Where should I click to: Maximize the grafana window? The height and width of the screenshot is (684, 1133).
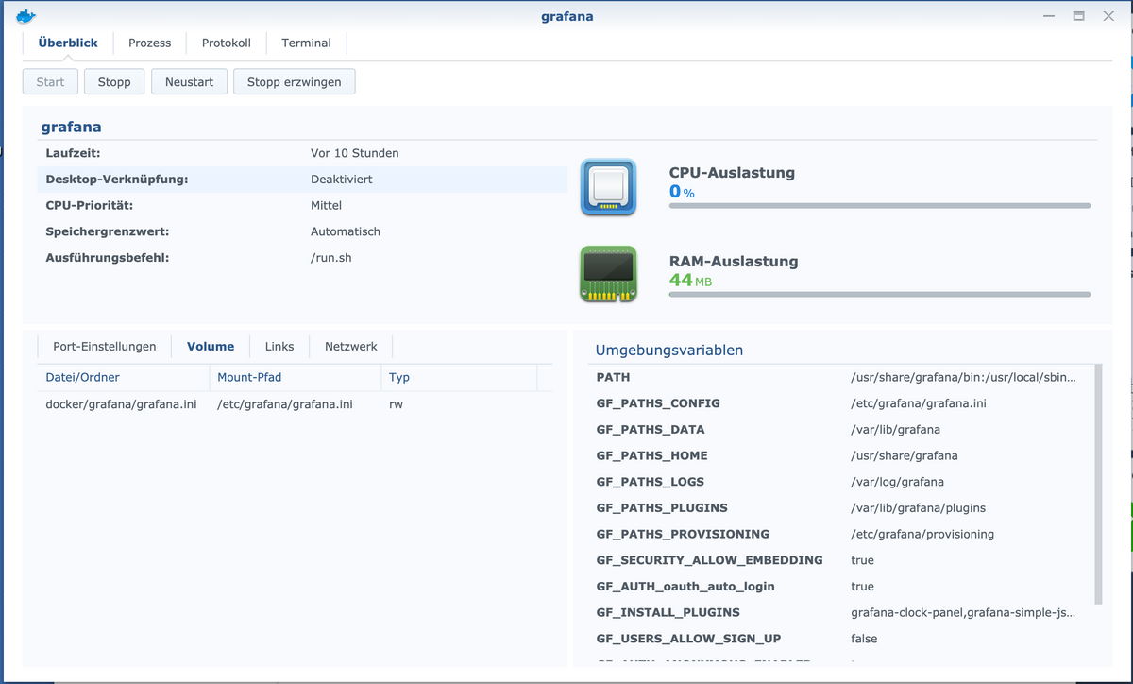tap(1078, 16)
